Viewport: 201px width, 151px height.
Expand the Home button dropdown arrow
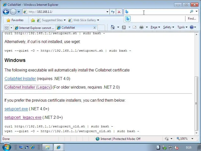click(x=118, y=27)
